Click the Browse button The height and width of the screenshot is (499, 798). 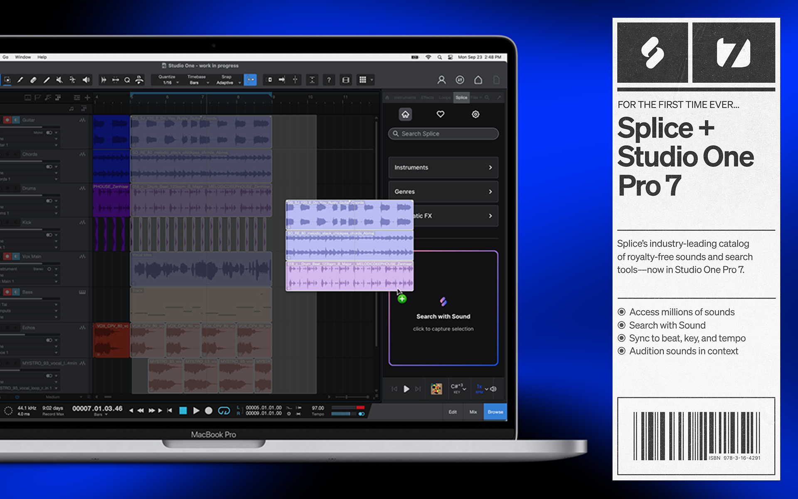495,412
